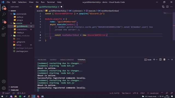Click the newMemberEmbed breadcrumb

109,11
